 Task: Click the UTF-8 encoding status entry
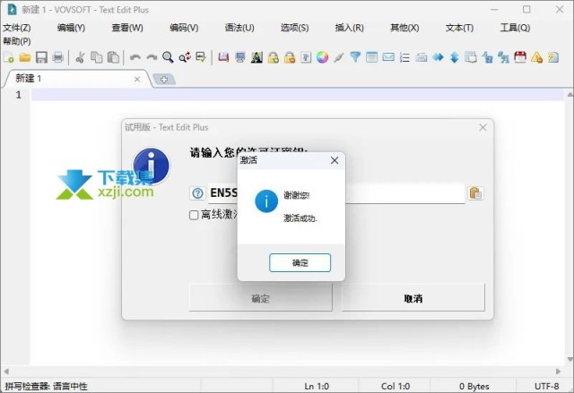click(x=546, y=386)
